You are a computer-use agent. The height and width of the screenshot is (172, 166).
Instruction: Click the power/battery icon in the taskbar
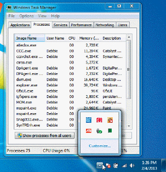[x=115, y=166]
